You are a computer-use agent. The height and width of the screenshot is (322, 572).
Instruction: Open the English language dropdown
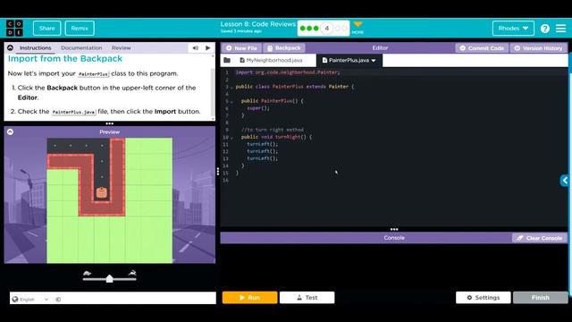pyautogui.click(x=30, y=300)
